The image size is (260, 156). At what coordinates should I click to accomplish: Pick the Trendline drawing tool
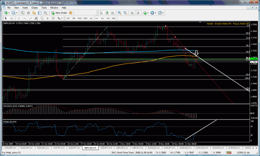[x=30, y=18]
